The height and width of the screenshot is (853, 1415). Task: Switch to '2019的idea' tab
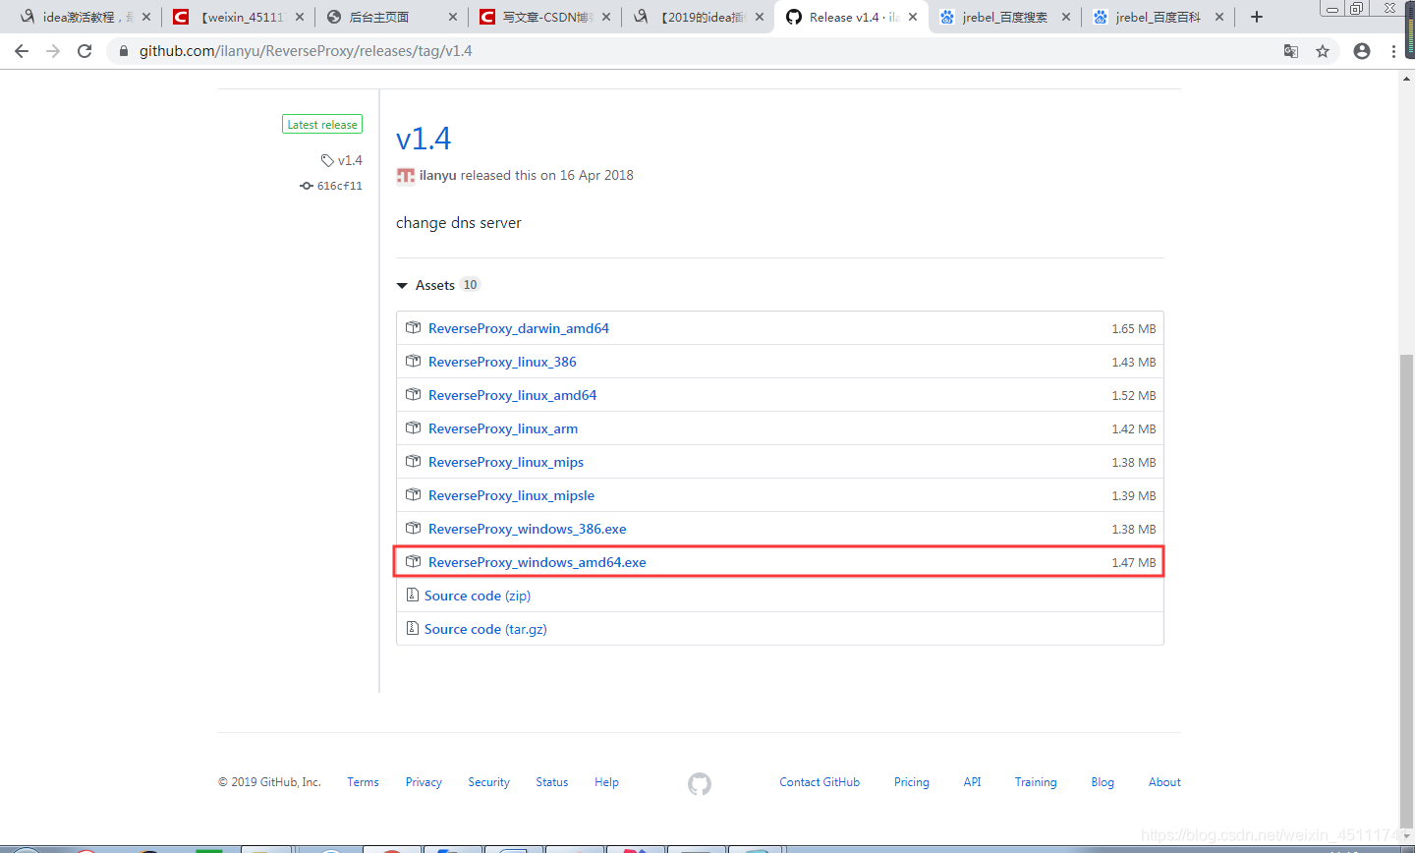pyautogui.click(x=696, y=17)
